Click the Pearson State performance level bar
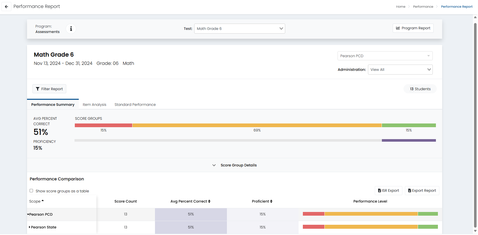This screenshot has width=478, height=235. point(370,227)
